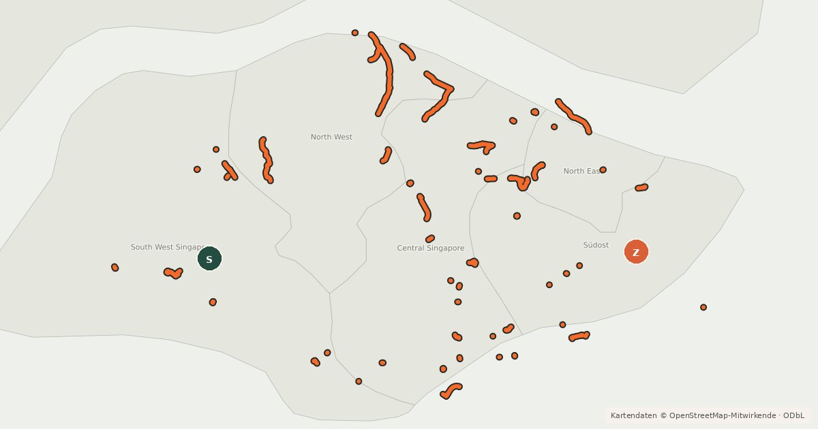Click the ODbL license link
Image resolution: width=818 pixels, height=429 pixels.
point(793,415)
